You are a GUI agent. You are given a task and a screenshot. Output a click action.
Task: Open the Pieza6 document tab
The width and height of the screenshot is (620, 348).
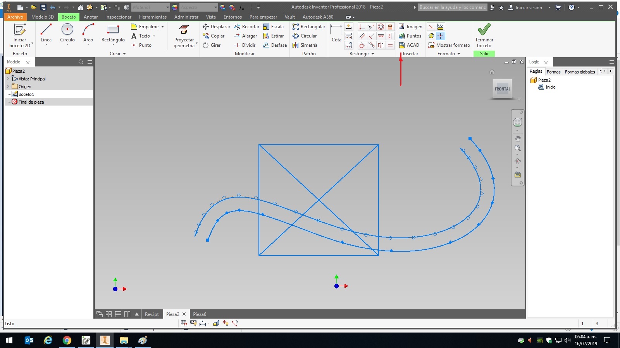tap(199, 314)
